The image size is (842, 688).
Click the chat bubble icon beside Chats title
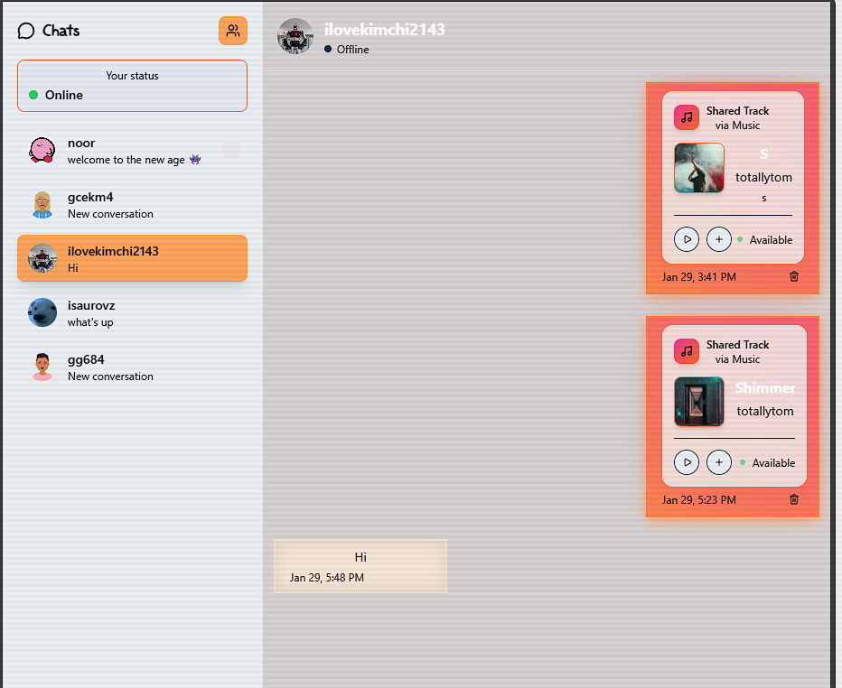point(24,30)
